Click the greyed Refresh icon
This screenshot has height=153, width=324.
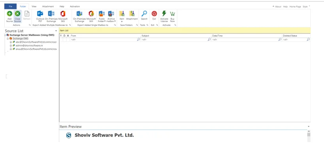point(27,14)
